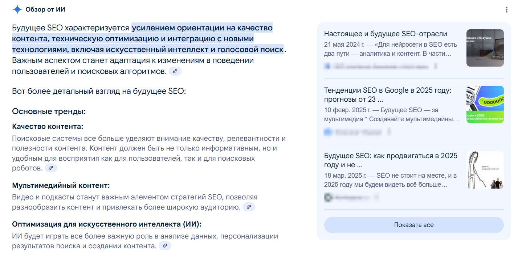Open "Настоящее и будущее SEO-отрасли" source title
The width and height of the screenshot is (522, 253).
coord(386,34)
